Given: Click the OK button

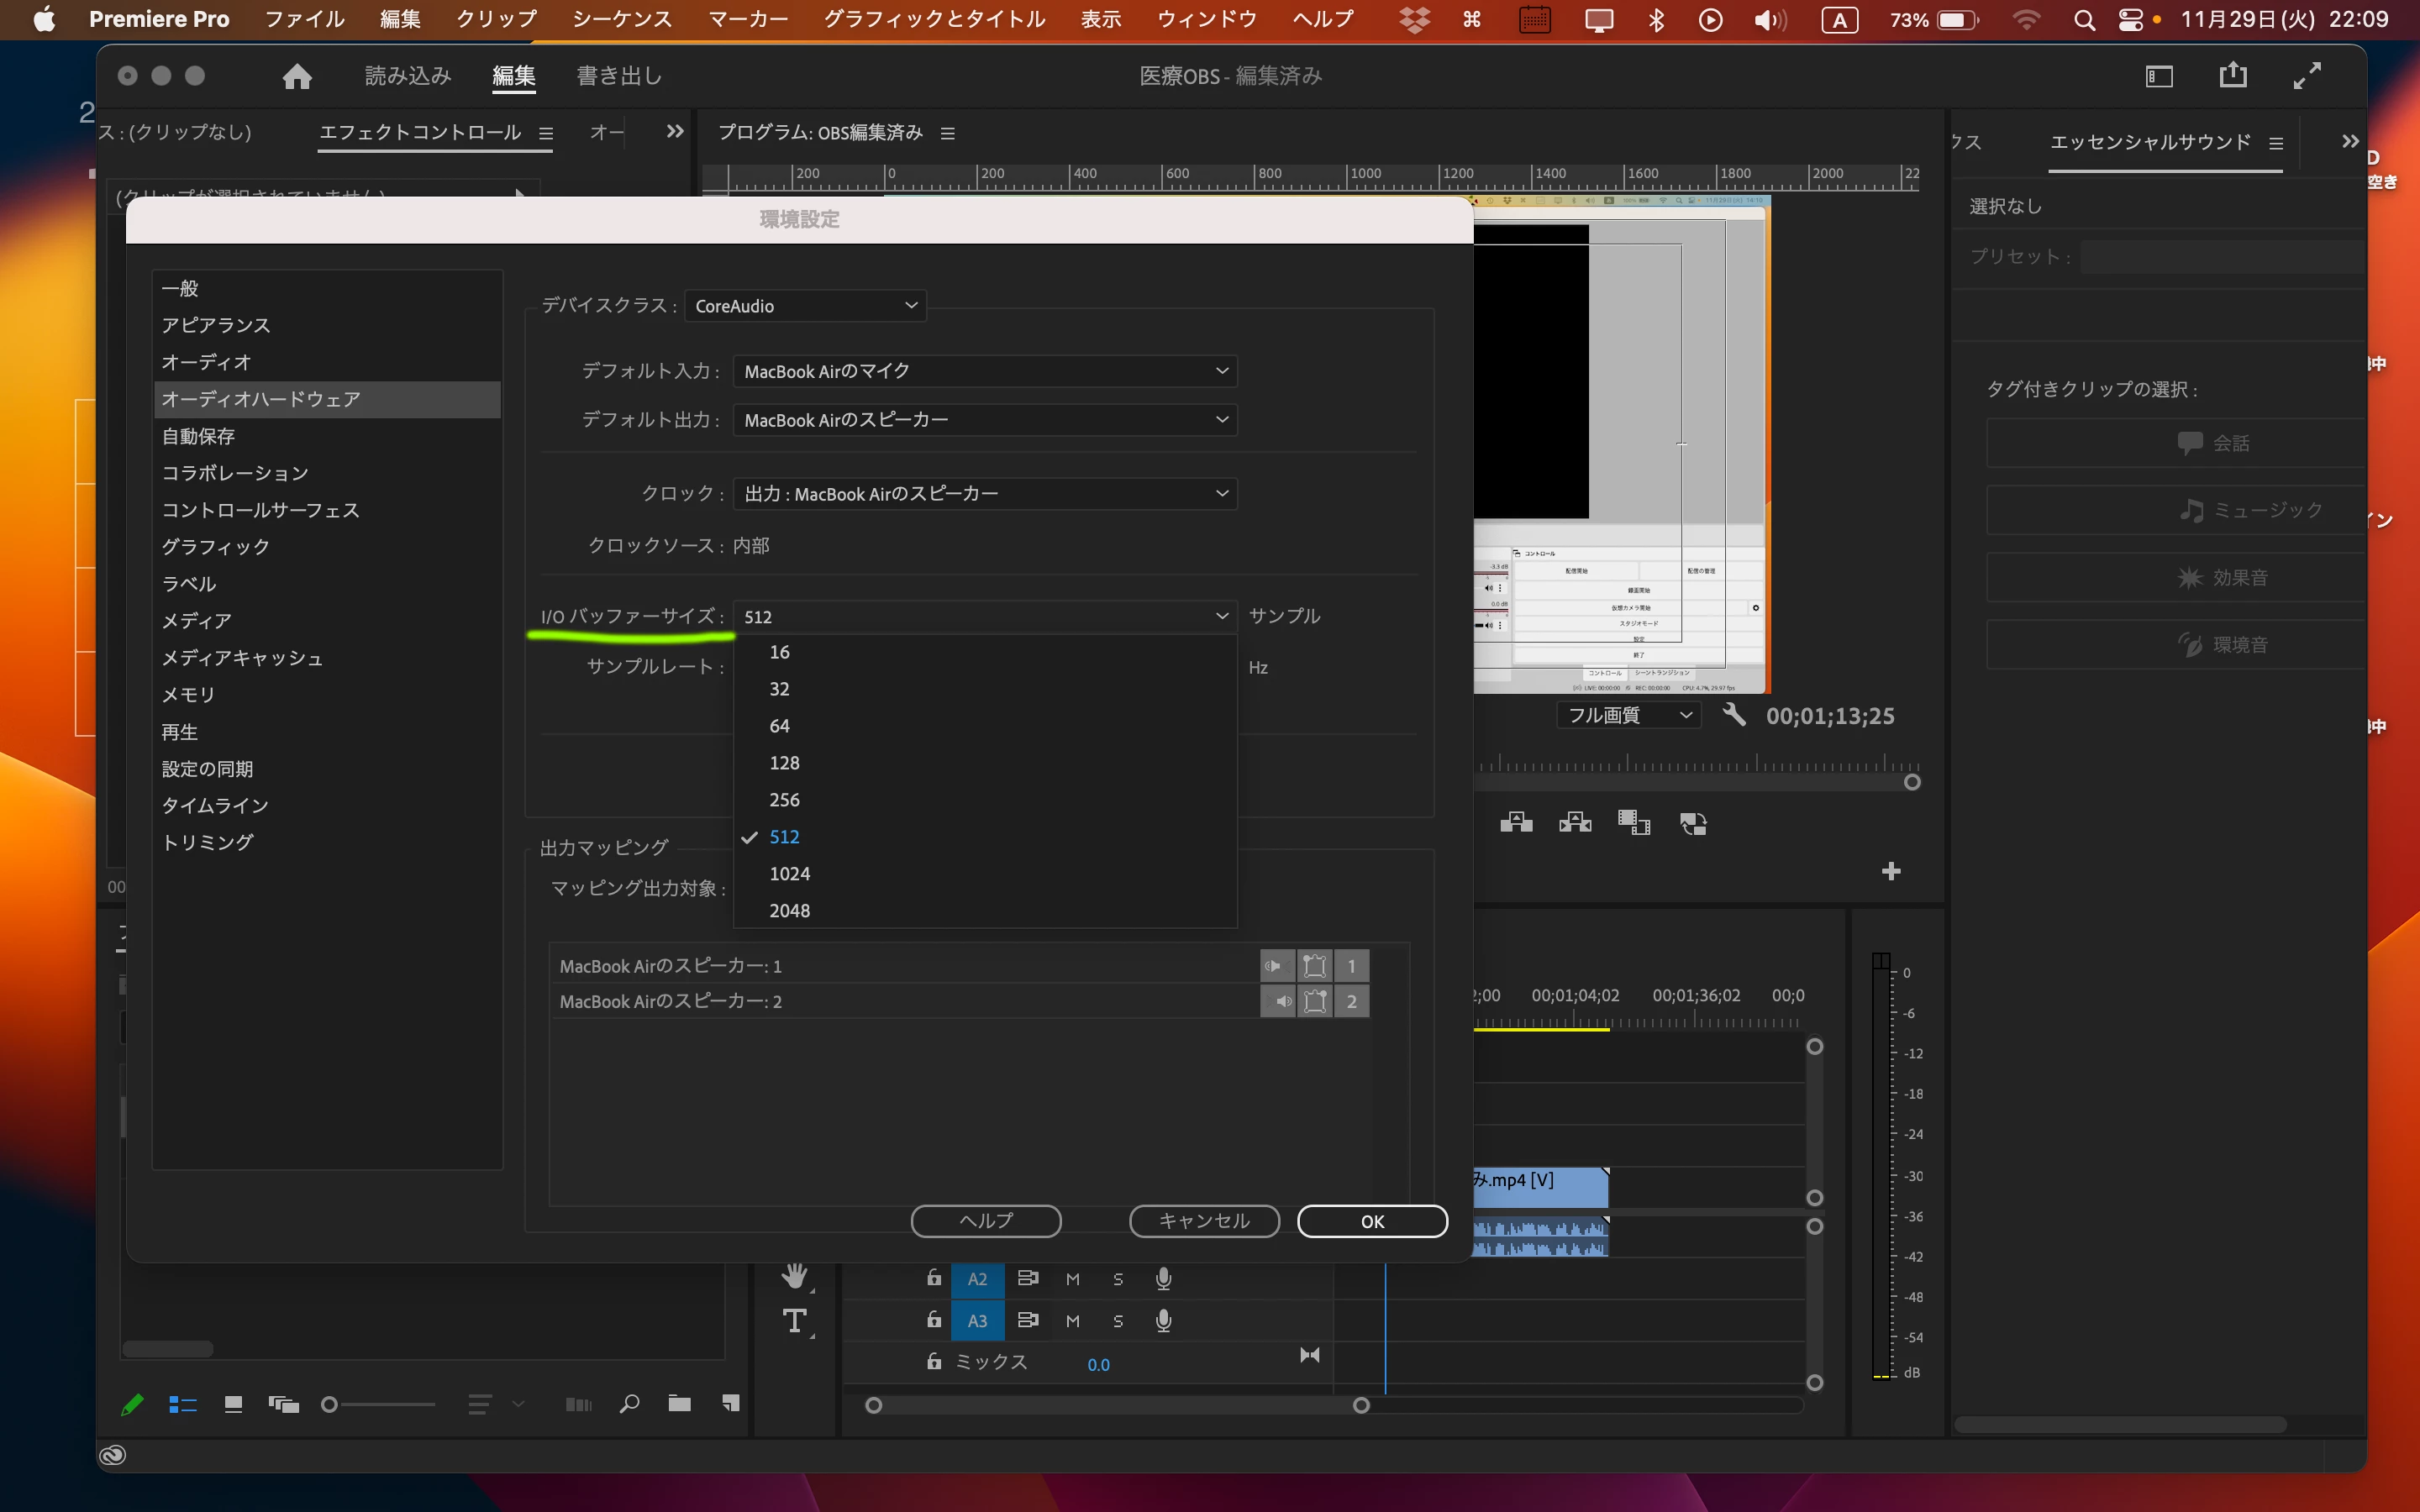Looking at the screenshot, I should 1372,1221.
